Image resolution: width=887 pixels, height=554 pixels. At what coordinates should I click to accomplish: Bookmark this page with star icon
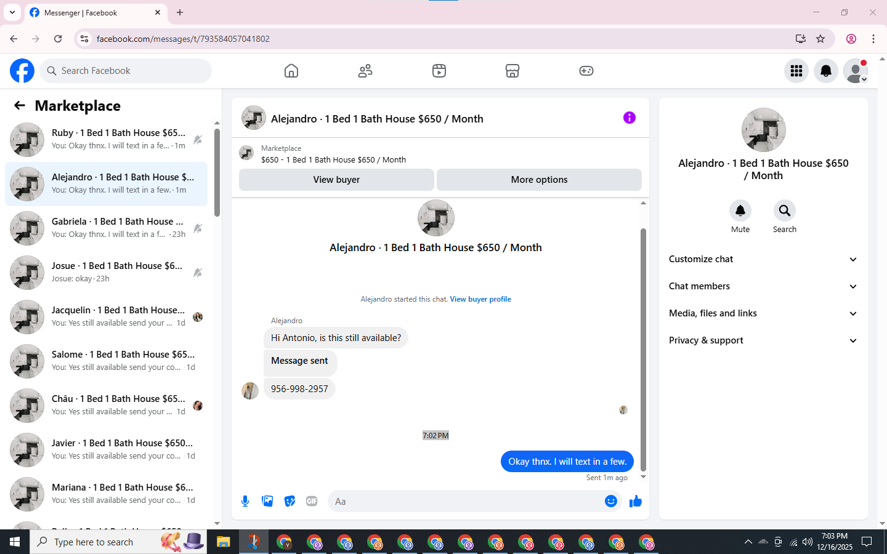(x=820, y=39)
